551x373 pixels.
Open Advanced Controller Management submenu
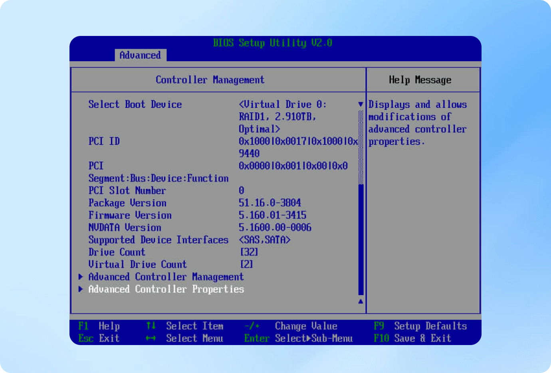pyautogui.click(x=166, y=277)
